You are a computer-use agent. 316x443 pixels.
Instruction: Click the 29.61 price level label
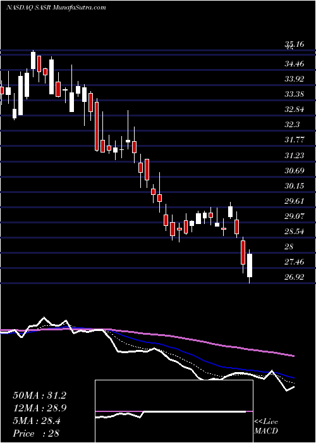tap(295, 201)
